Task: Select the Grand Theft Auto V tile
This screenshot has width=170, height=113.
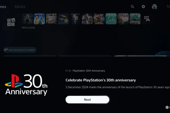Action: [x=51, y=19]
